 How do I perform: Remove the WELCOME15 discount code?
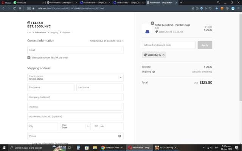coord(163,55)
